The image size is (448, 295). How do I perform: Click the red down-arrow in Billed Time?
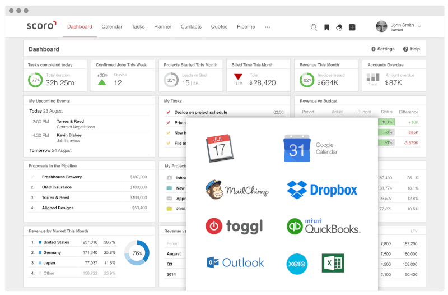point(238,76)
